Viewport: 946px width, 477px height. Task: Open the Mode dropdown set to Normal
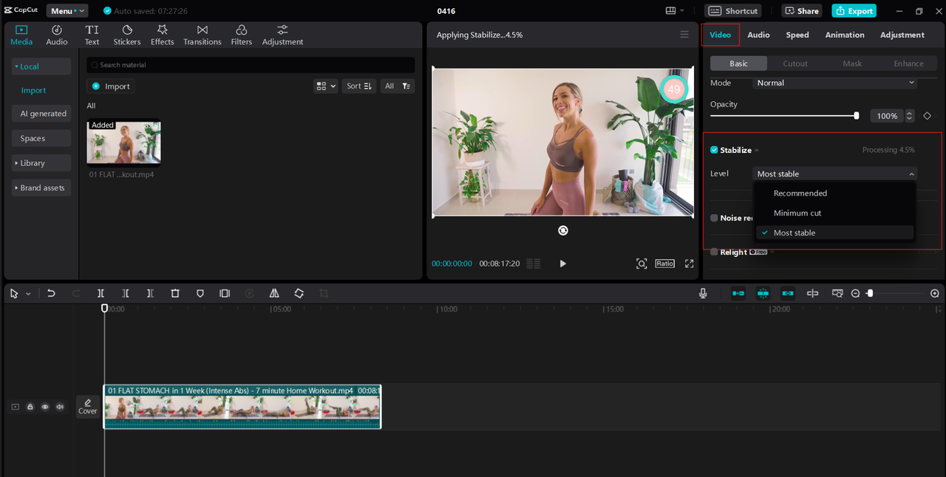click(835, 83)
